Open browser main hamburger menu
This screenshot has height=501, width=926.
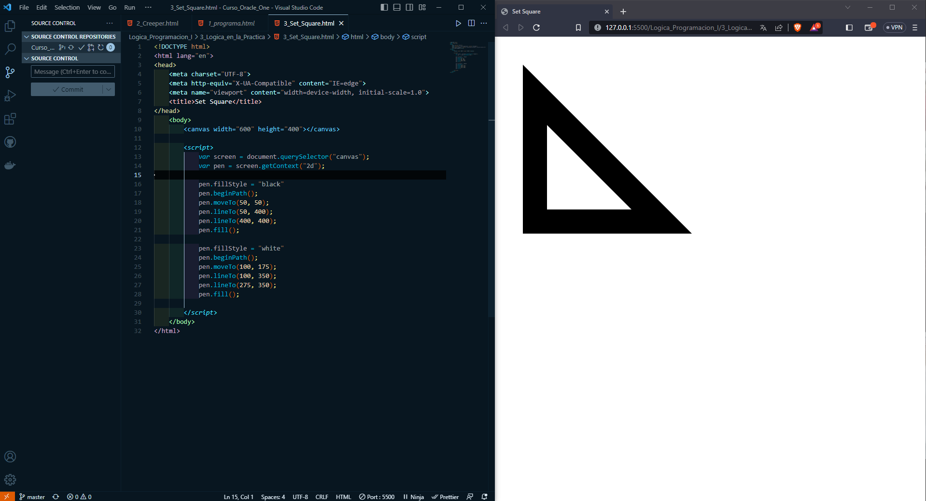pos(914,28)
